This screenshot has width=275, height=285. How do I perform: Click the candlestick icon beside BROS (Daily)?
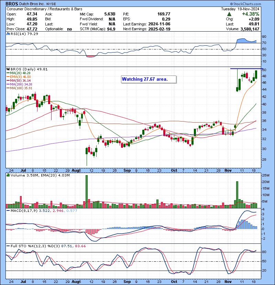point(8,69)
